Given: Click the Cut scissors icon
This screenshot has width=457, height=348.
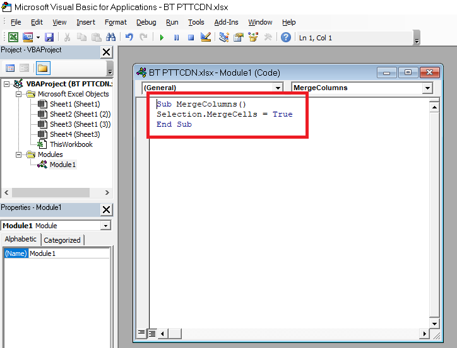Looking at the screenshot, I should (67, 37).
